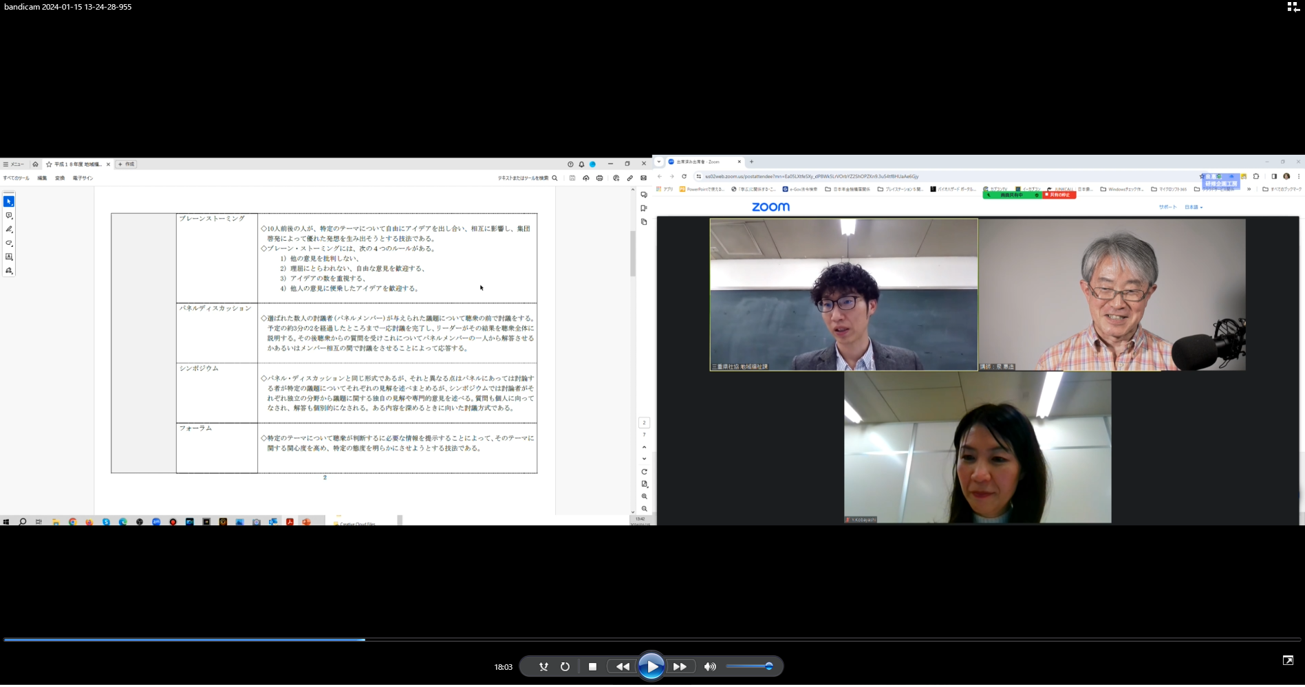Send PDF by email envelope icon
This screenshot has width=1305, height=687.
[x=643, y=178]
